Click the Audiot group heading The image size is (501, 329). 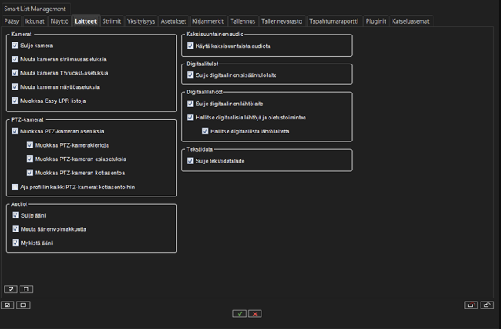click(x=20, y=204)
